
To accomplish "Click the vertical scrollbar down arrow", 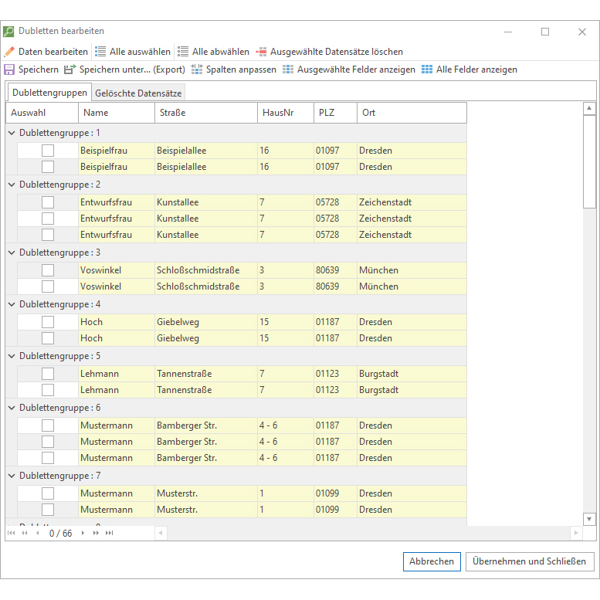I will pyautogui.click(x=589, y=519).
